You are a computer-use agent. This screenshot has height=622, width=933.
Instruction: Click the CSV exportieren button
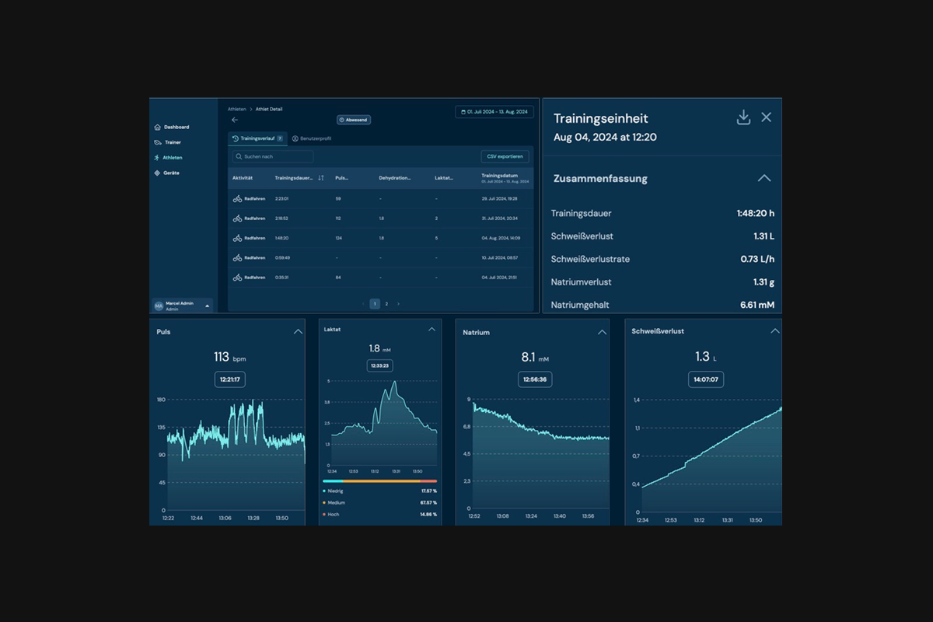click(x=505, y=156)
